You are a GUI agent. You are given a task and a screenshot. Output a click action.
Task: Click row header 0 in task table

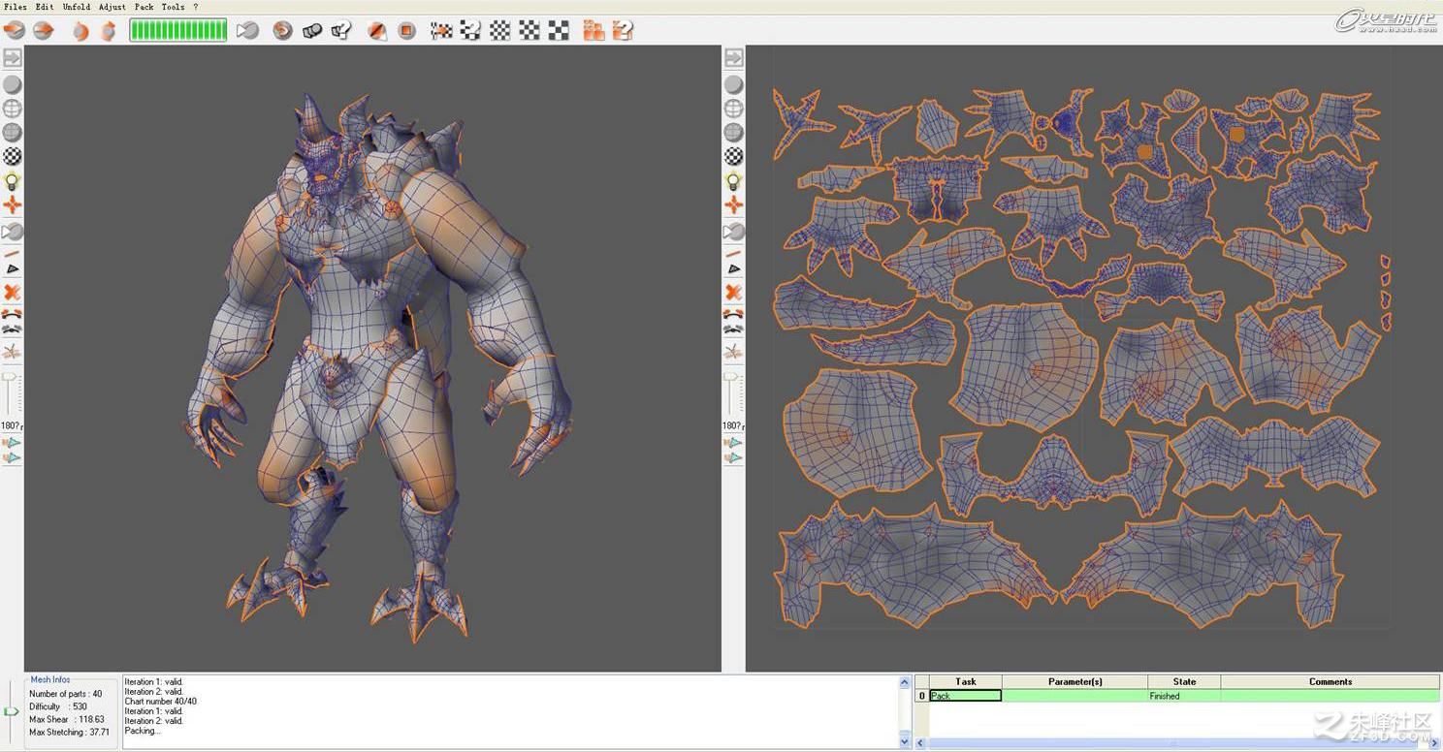point(922,696)
